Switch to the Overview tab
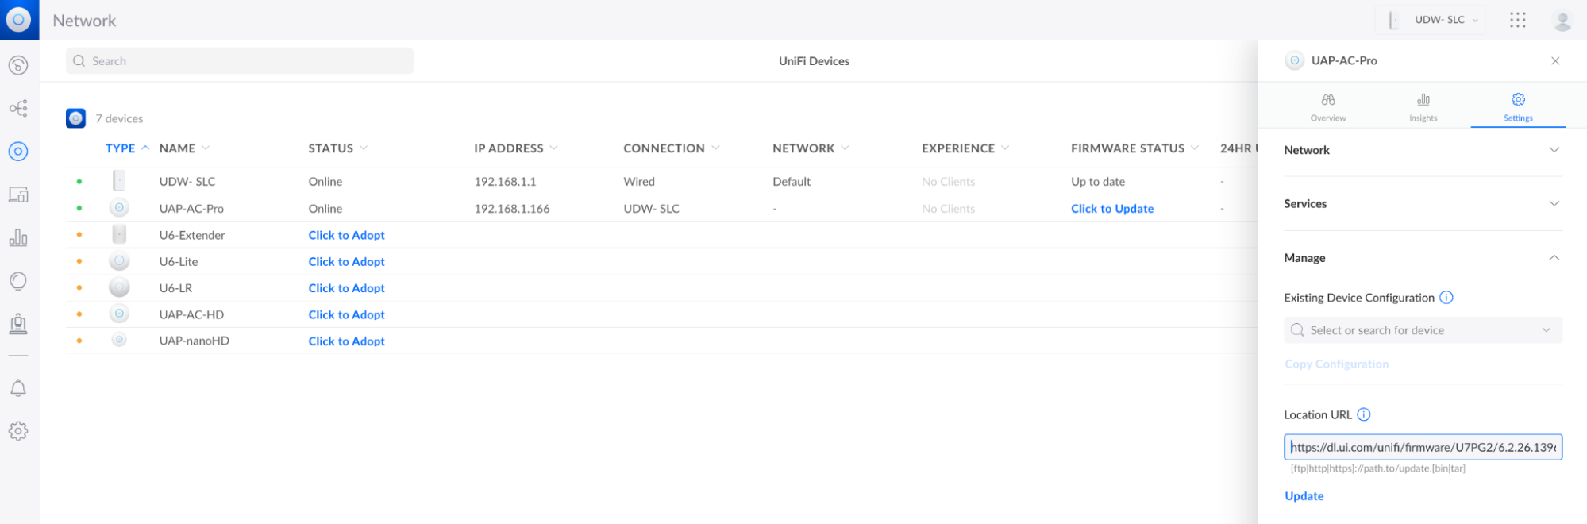1587x524 pixels. 1327,106
